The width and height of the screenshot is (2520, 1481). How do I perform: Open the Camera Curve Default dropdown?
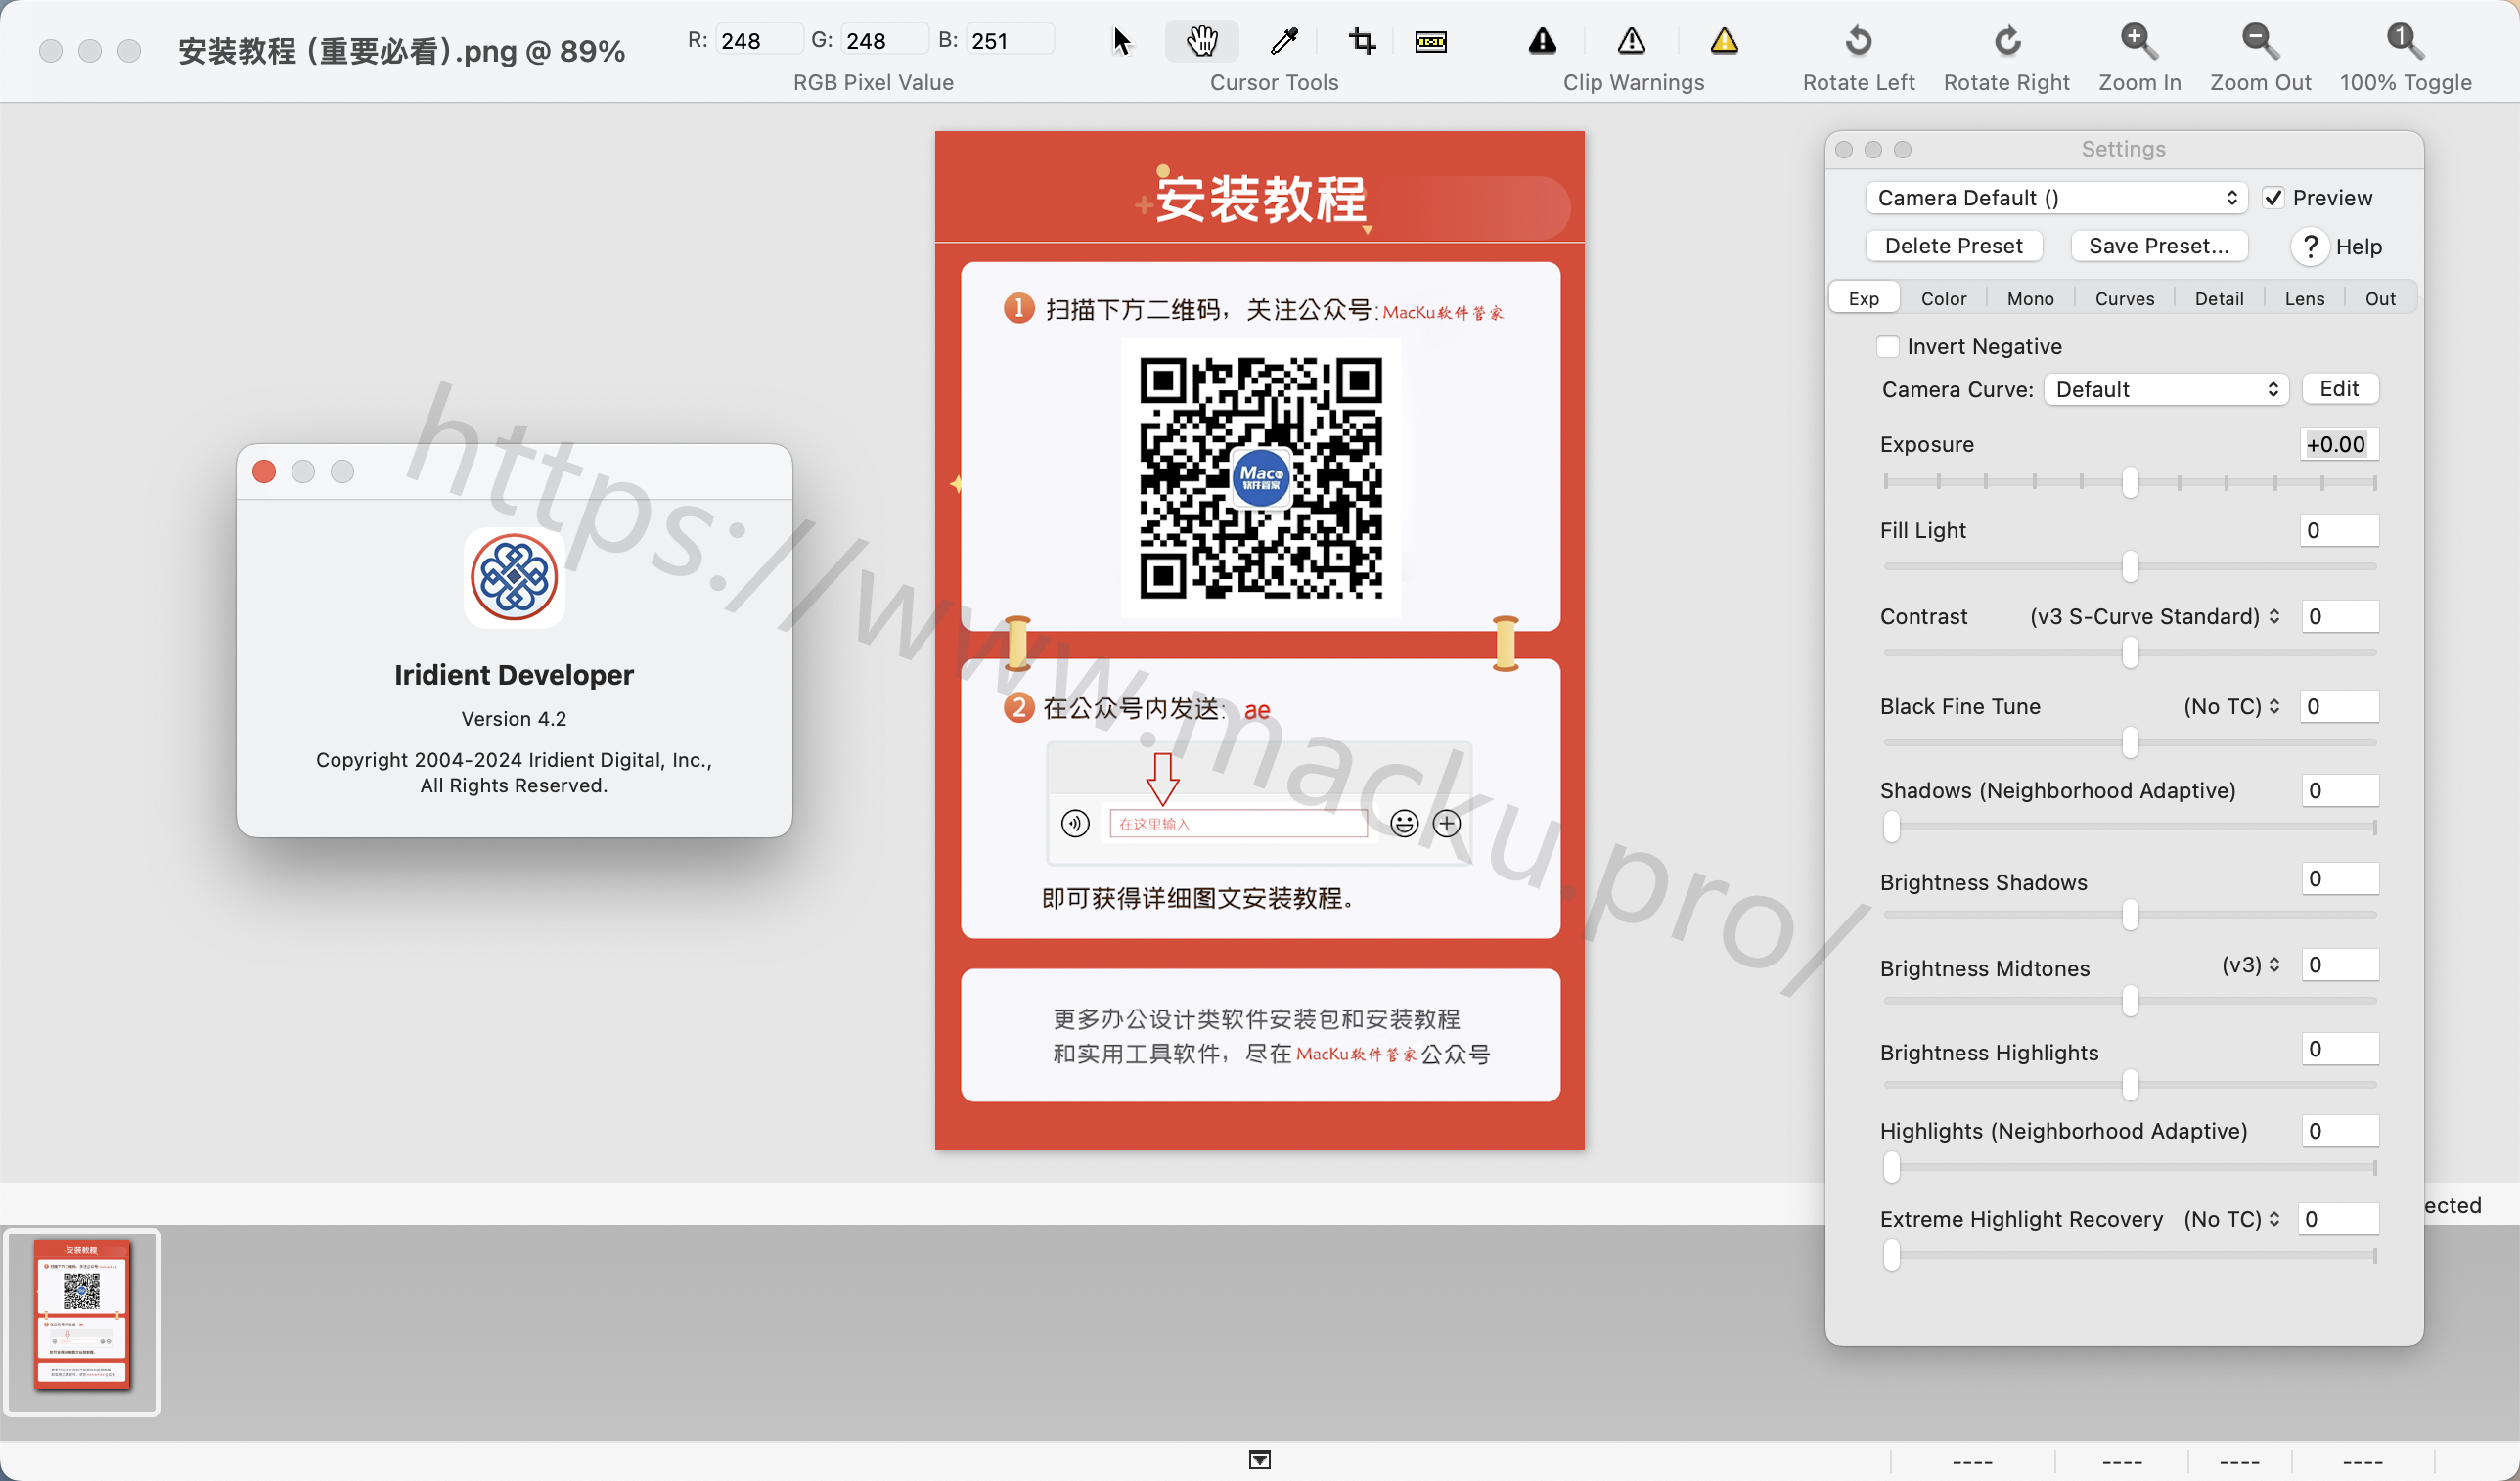[x=2166, y=389]
